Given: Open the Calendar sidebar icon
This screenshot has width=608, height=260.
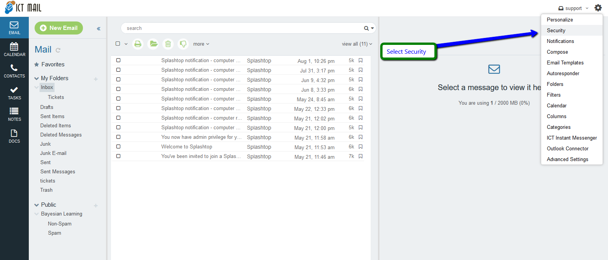Looking at the screenshot, I should [x=14, y=49].
